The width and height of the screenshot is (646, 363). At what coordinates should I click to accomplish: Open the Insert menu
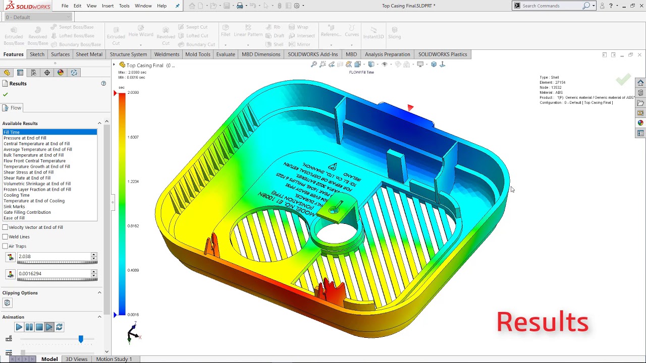click(x=107, y=6)
